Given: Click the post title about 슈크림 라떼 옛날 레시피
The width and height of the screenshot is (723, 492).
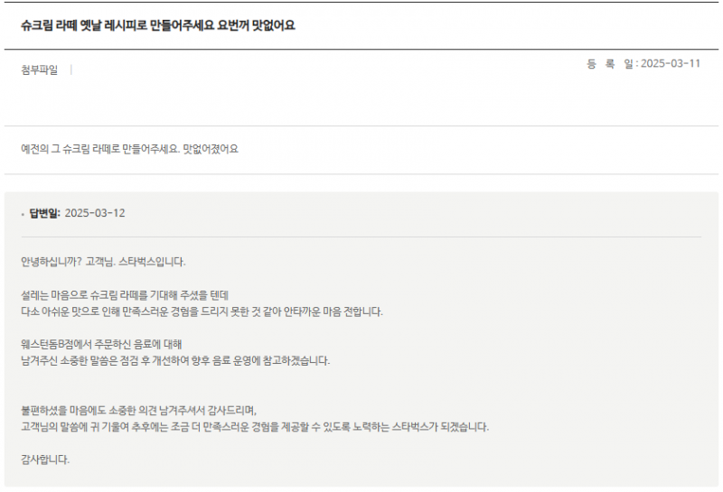Looking at the screenshot, I should tap(157, 25).
